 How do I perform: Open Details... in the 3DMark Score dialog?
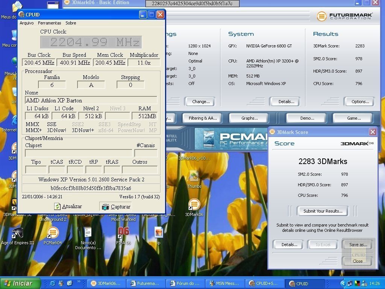(289, 245)
